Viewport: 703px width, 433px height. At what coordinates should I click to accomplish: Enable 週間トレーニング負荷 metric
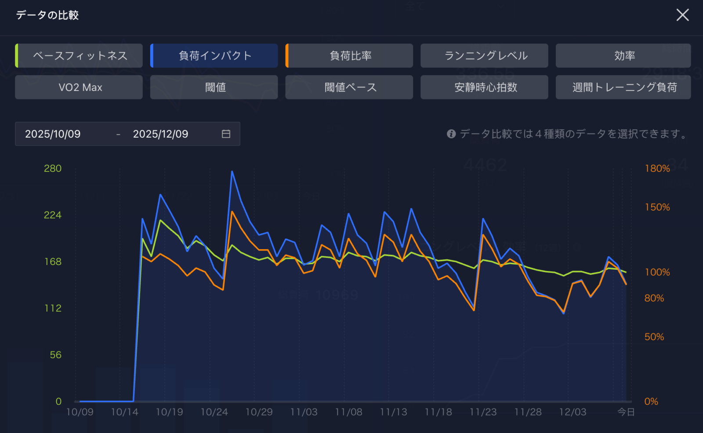pos(623,87)
